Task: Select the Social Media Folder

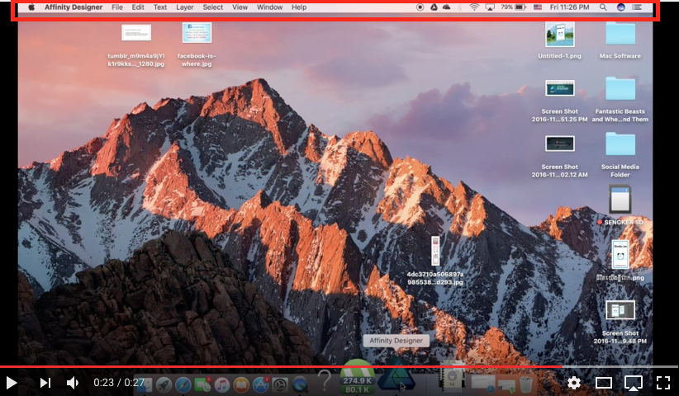Action: point(620,155)
